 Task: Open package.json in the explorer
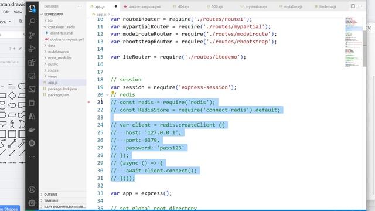59,95
